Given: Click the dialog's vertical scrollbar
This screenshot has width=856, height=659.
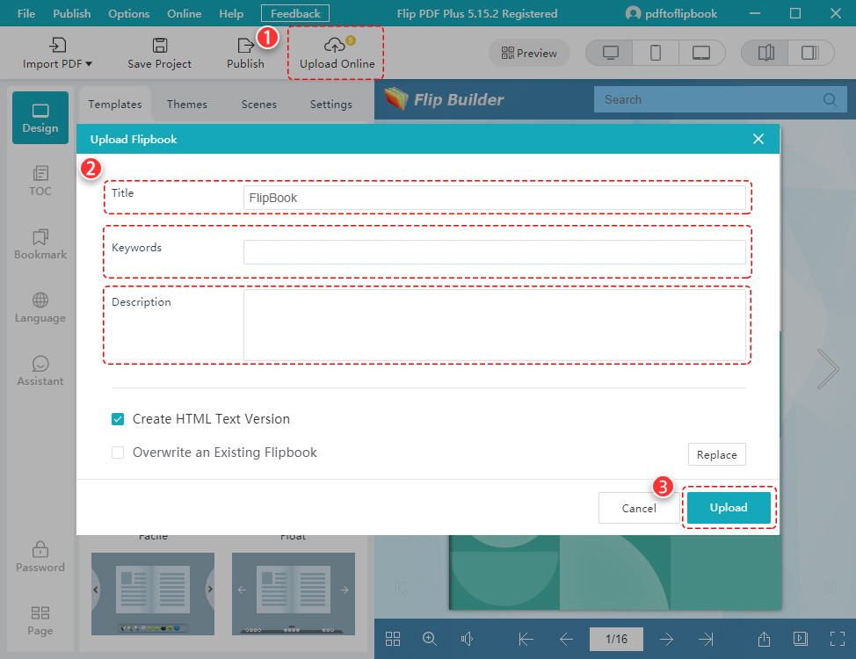Looking at the screenshot, I should [782, 264].
